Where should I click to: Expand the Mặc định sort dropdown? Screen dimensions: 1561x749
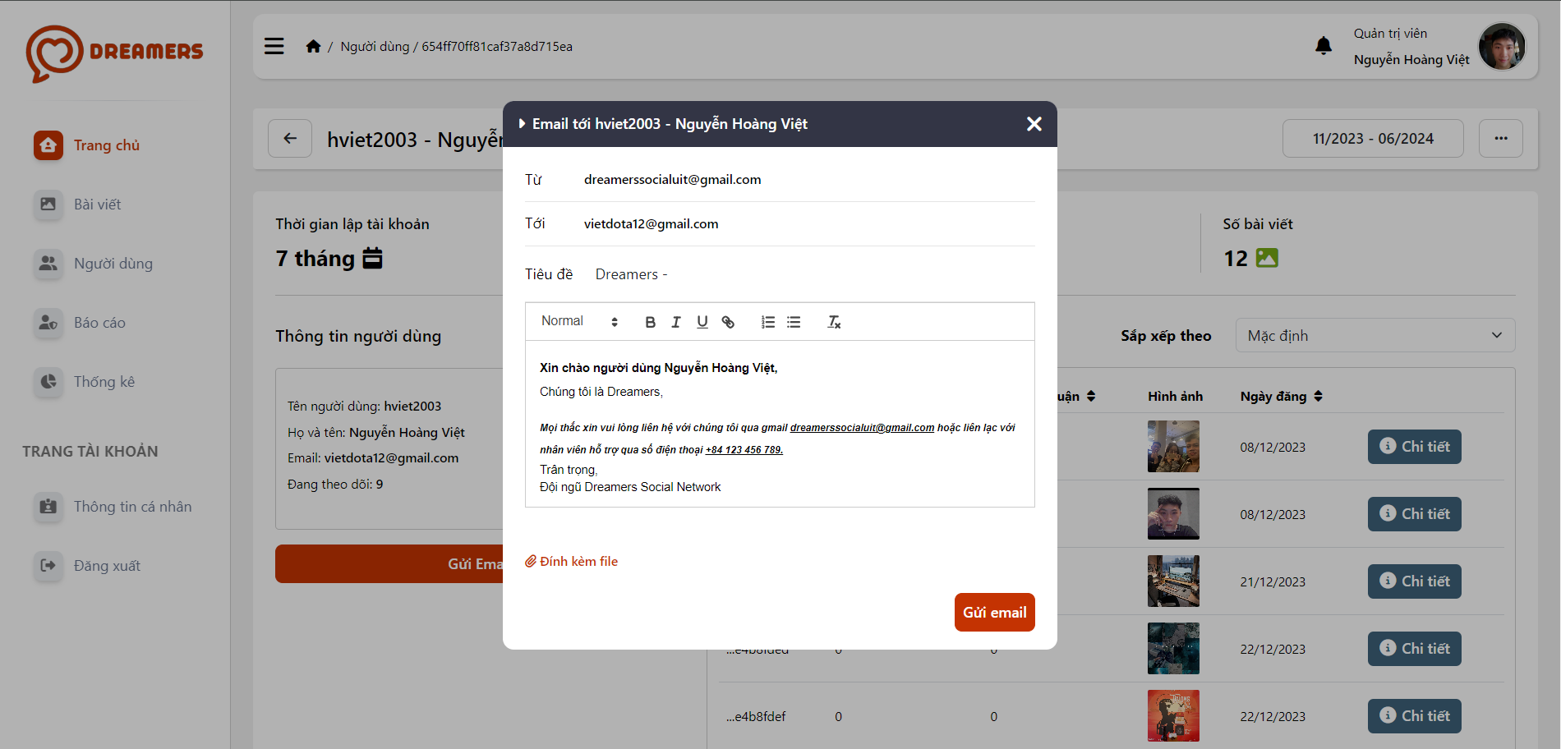point(1375,335)
